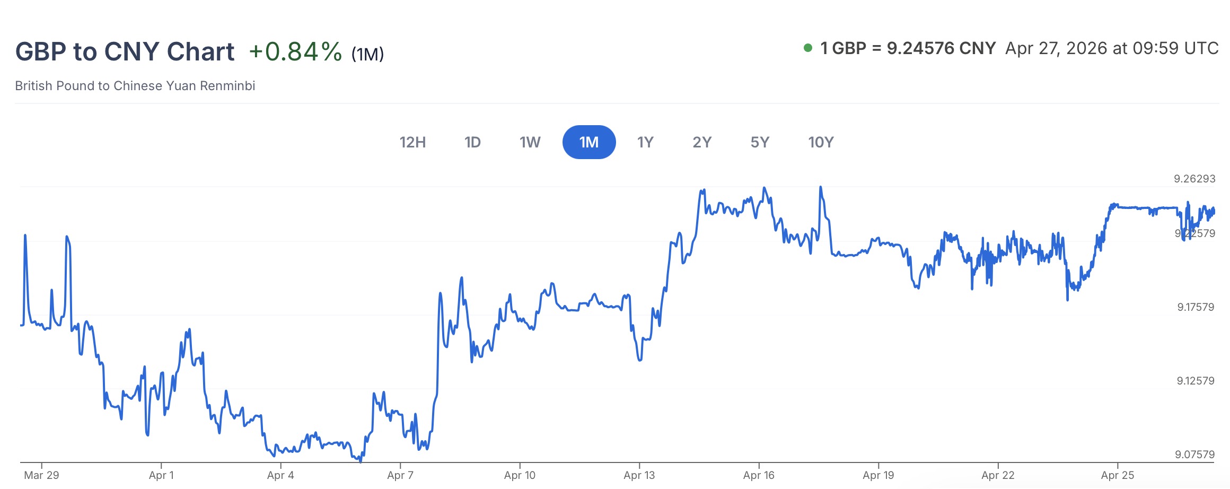Open the 10Y chart range

point(821,142)
